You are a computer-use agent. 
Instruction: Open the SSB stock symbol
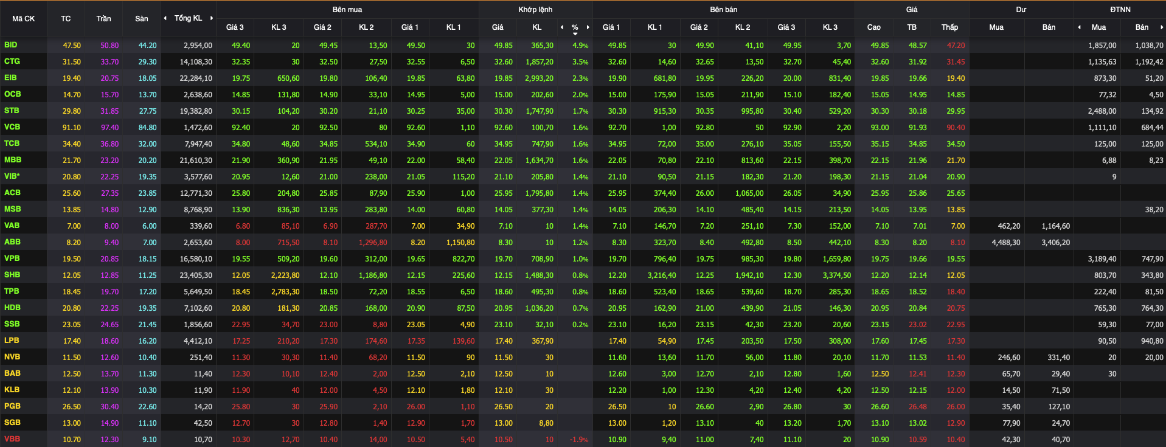(x=12, y=324)
